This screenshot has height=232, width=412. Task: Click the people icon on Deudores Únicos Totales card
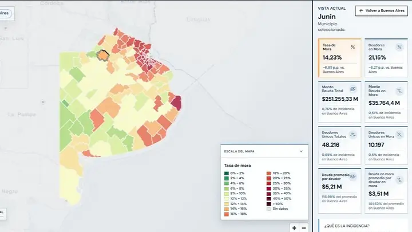352,135
